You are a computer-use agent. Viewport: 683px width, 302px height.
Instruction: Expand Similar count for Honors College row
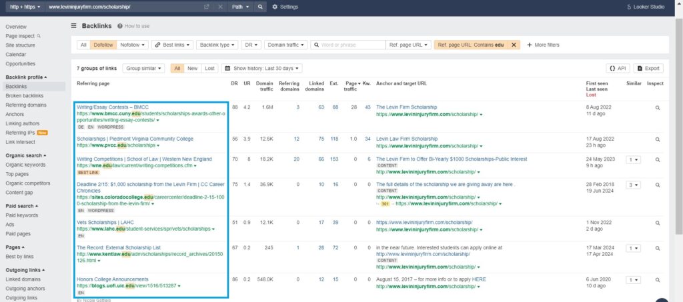pos(634,280)
